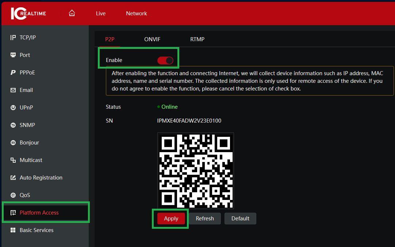The height and width of the screenshot is (247, 395).
Task: Switch to the ONVIF tab
Action: pos(152,39)
